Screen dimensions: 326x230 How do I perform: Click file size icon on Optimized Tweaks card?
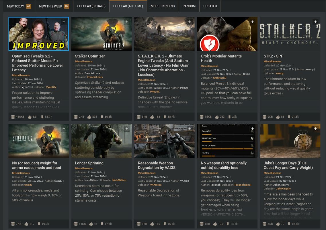point(13,117)
